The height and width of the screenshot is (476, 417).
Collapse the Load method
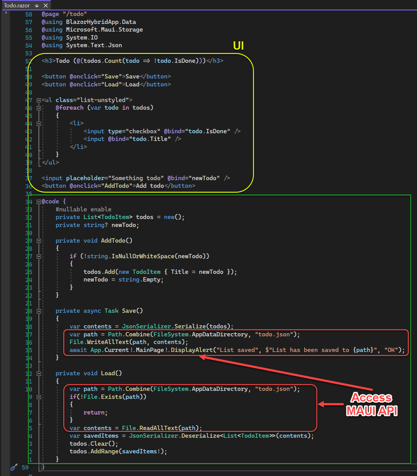(x=39, y=373)
